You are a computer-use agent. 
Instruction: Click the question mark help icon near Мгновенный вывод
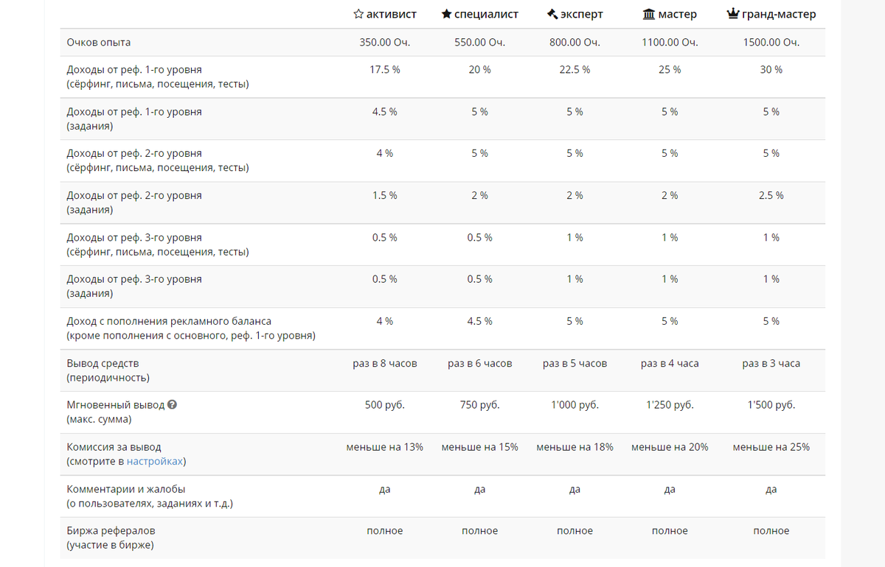pos(172,405)
